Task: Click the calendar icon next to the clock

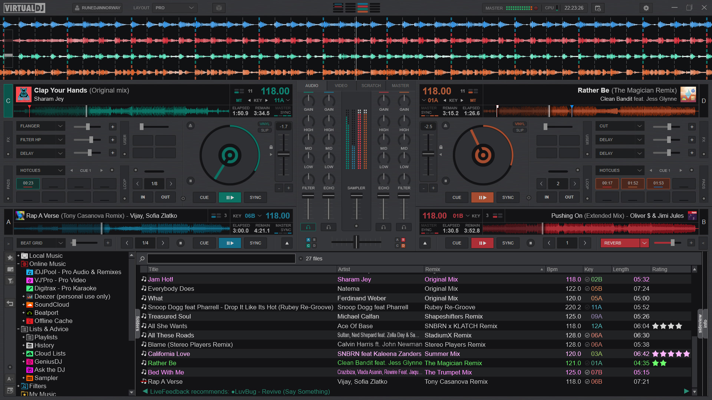Action: [x=597, y=8]
